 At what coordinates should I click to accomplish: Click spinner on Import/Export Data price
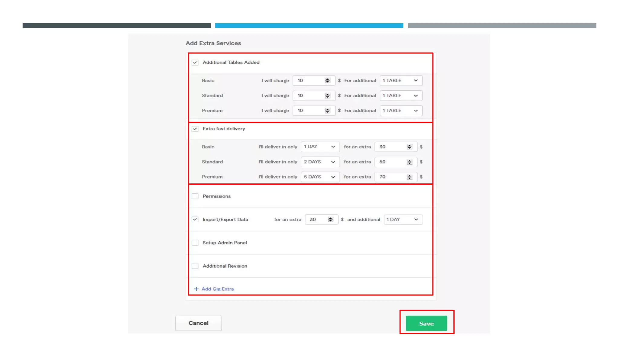[x=330, y=220]
